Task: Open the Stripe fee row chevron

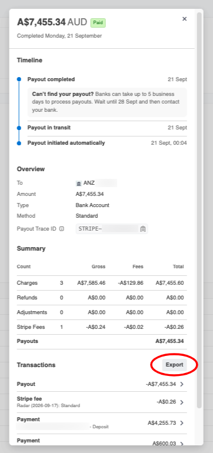Action: click(182, 402)
